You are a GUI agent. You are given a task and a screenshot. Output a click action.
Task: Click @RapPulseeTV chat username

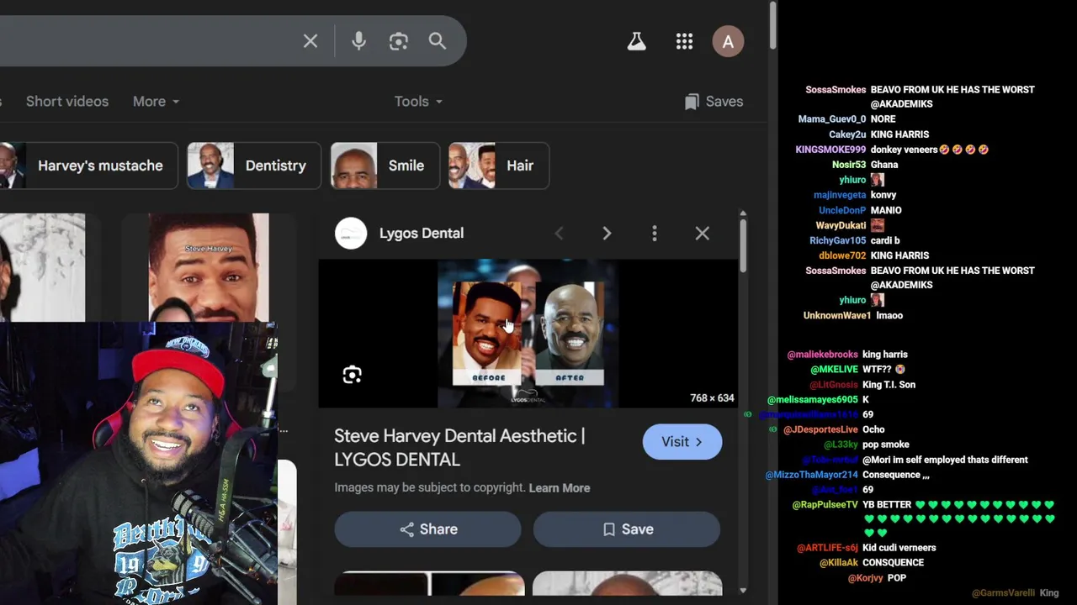point(825,505)
